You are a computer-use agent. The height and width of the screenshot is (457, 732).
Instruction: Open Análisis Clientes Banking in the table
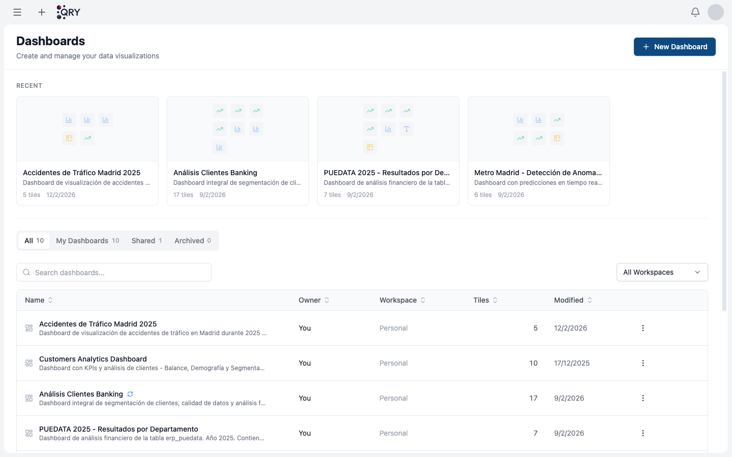(81, 394)
